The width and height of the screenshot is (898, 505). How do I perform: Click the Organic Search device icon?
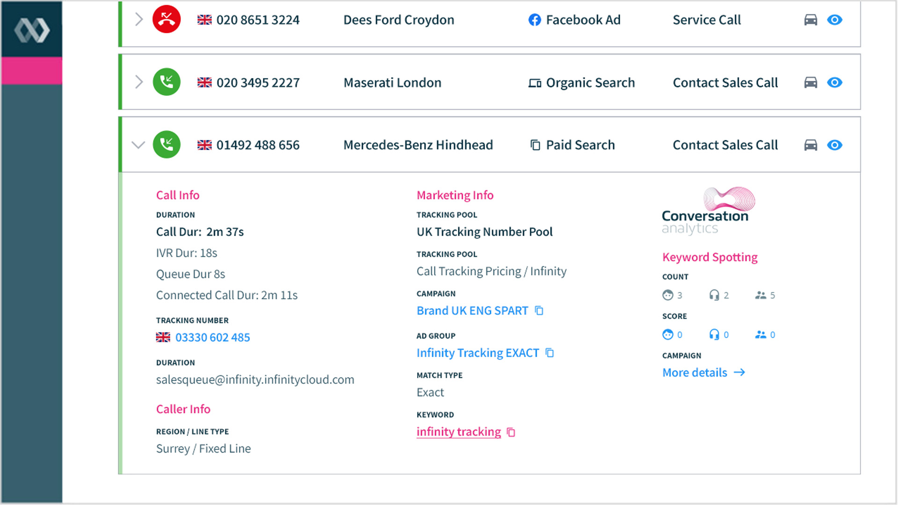(535, 83)
